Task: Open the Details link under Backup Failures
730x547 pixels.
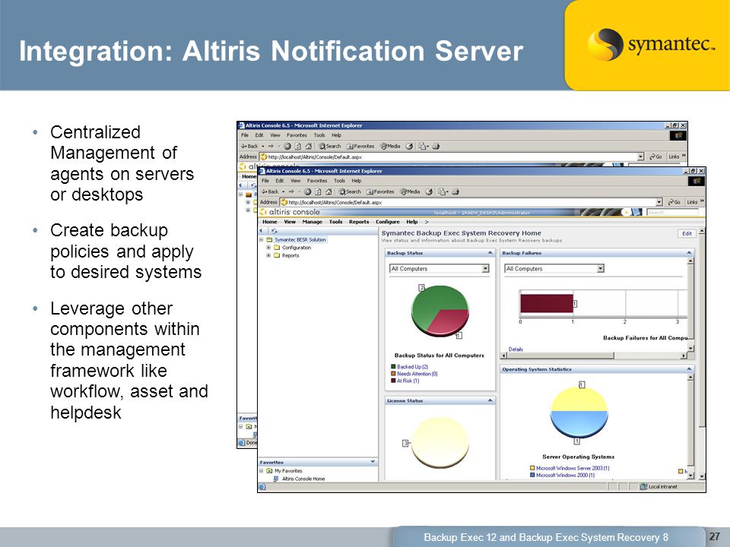Action: coord(516,349)
